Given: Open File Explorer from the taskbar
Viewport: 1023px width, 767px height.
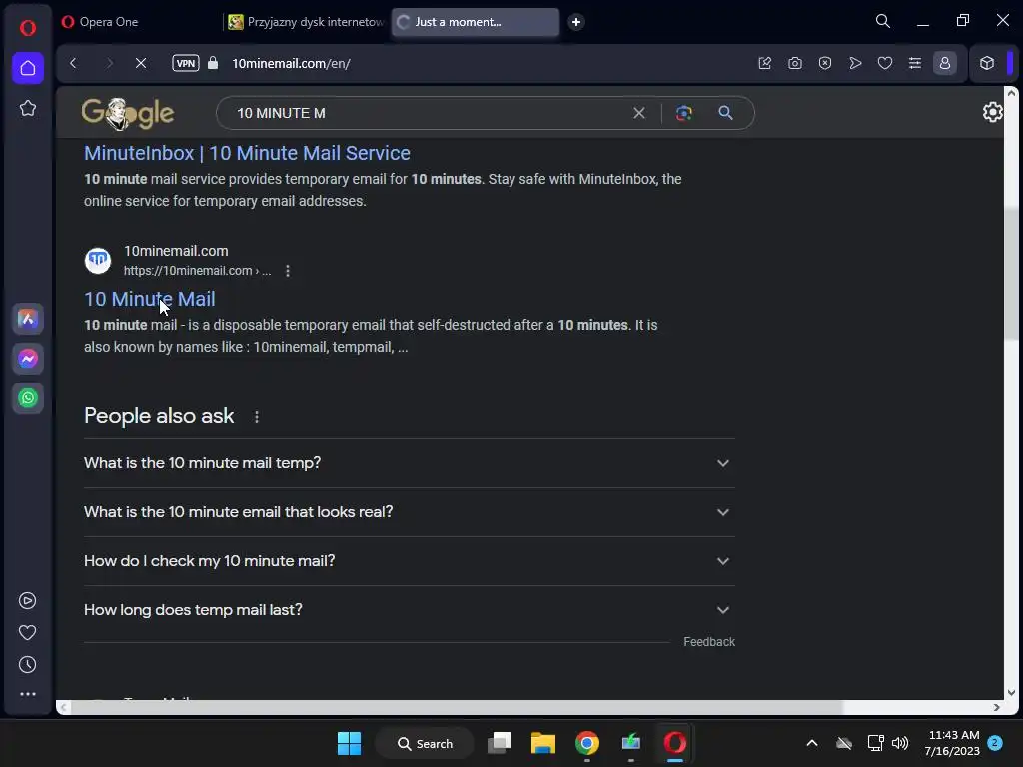Looking at the screenshot, I should click(542, 743).
